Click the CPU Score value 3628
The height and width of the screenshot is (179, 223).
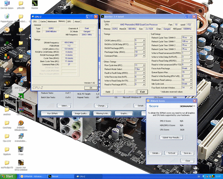(182, 130)
